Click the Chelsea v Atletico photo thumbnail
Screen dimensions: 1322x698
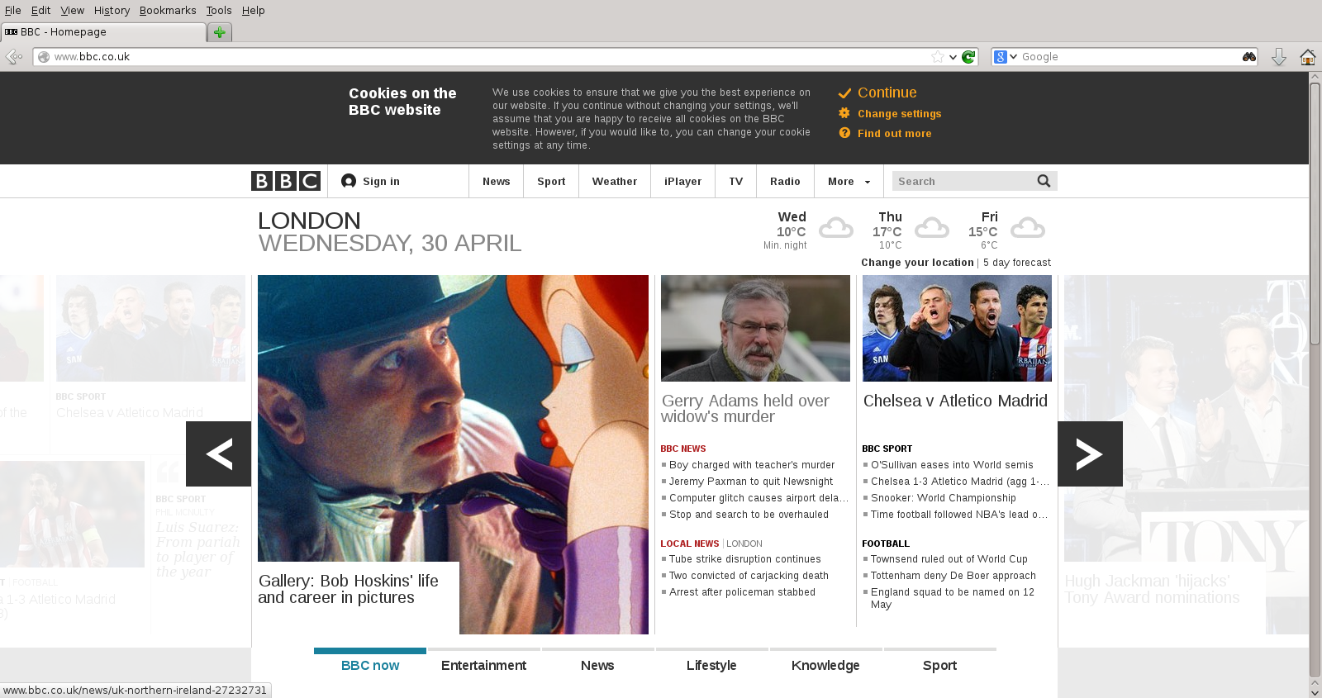click(x=957, y=328)
